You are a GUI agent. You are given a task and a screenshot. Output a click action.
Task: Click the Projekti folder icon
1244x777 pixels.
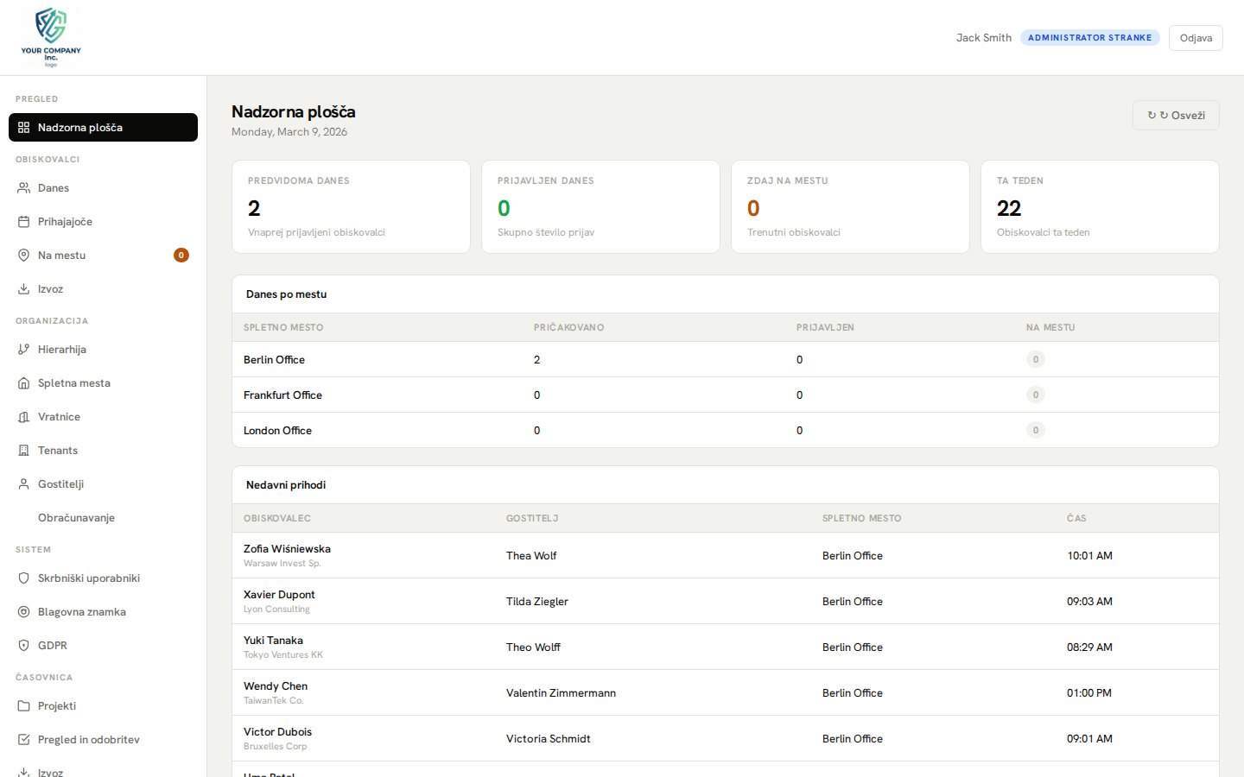pos(23,706)
